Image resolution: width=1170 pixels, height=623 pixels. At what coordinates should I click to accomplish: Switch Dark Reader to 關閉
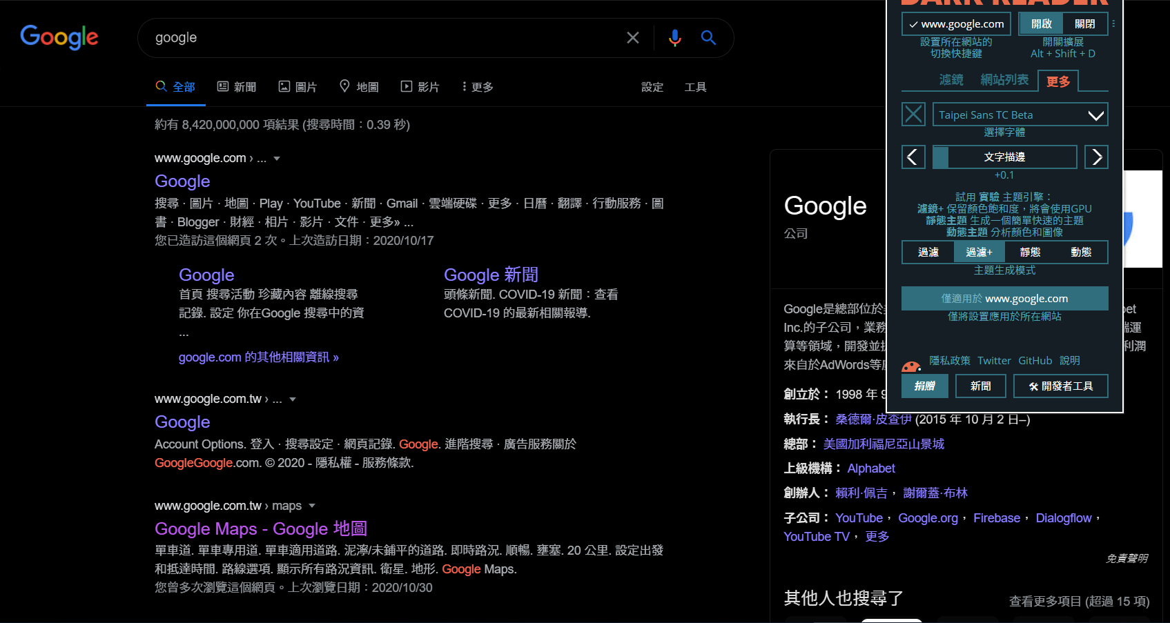click(x=1085, y=24)
